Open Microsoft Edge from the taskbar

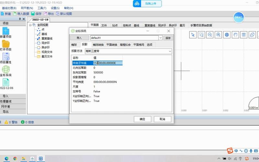(6, 159)
